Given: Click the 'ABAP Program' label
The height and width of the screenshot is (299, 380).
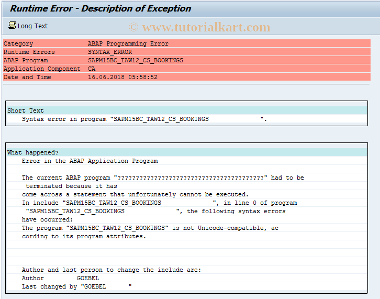Looking at the screenshot, I should click(x=26, y=60).
